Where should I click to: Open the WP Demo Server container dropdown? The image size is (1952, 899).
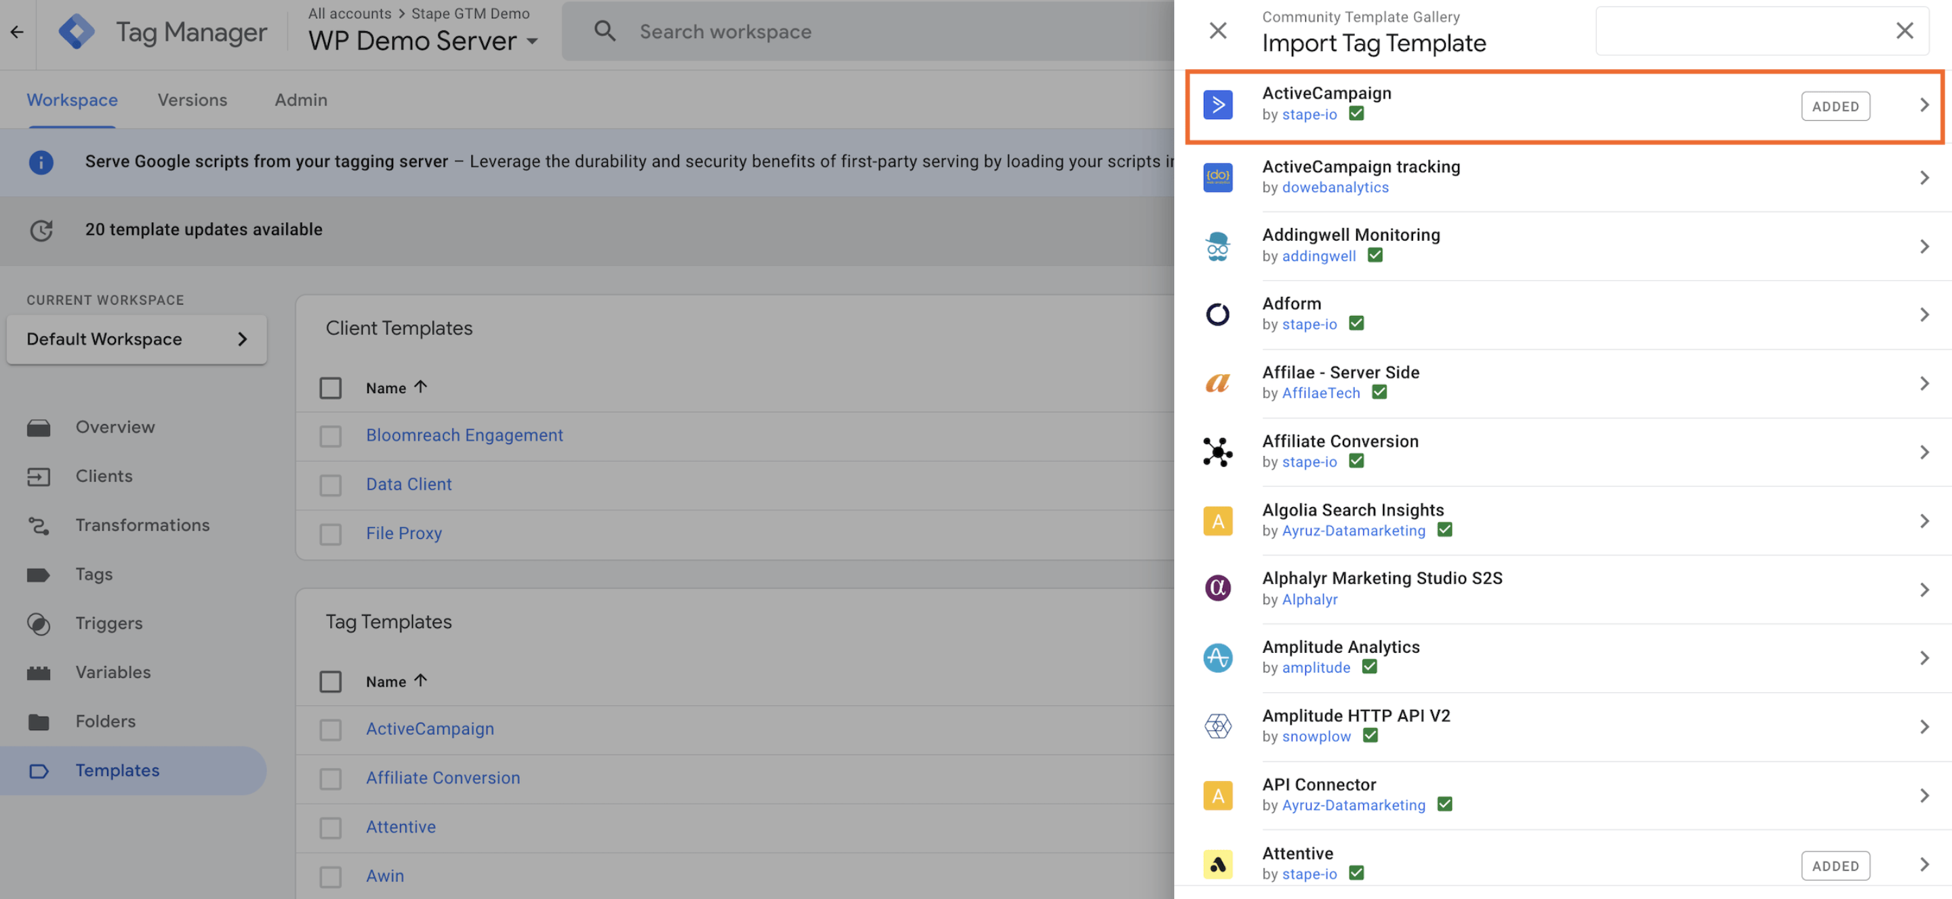click(x=423, y=41)
